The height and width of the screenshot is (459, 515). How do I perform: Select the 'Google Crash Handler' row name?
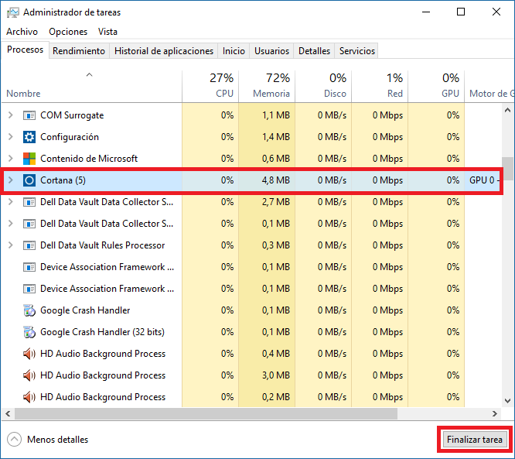coord(85,310)
